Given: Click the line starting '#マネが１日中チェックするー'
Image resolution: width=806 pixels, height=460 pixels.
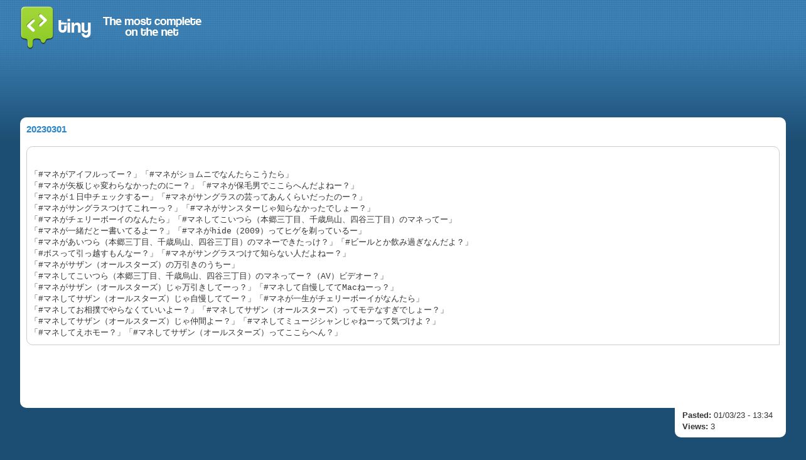Looking at the screenshot, I should (x=198, y=197).
